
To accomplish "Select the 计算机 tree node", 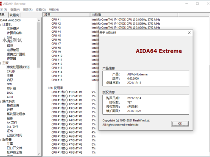I will coord(7,25).
